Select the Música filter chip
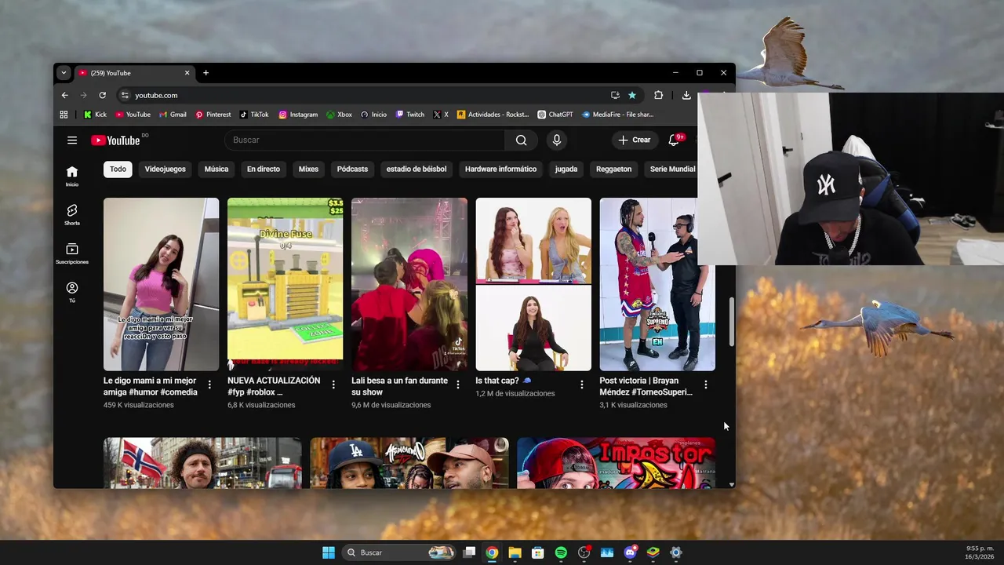1004x565 pixels. pos(216,169)
